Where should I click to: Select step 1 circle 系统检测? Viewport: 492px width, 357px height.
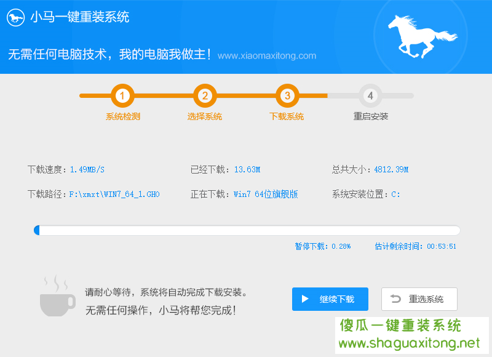click(122, 95)
